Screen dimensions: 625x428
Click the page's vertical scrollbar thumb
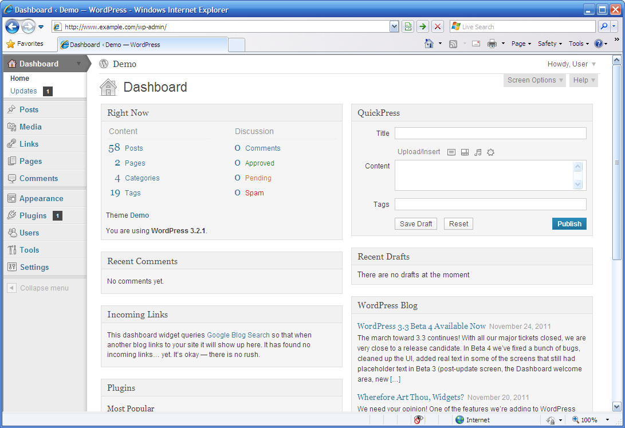[x=616, y=163]
